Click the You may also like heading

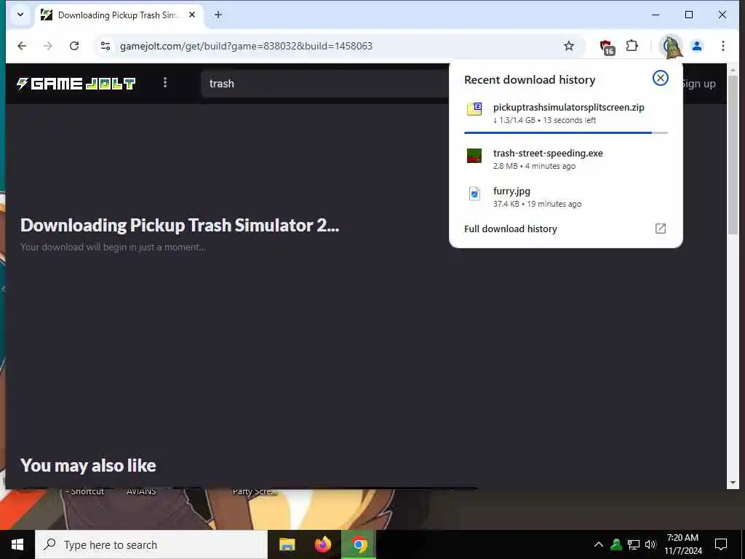tap(88, 465)
